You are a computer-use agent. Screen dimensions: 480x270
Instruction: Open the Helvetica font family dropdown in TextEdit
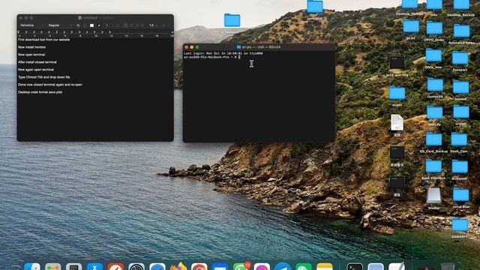(x=31, y=25)
